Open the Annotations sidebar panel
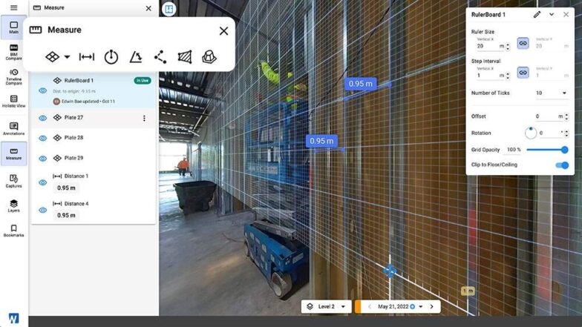The image size is (582, 327). pyautogui.click(x=13, y=127)
